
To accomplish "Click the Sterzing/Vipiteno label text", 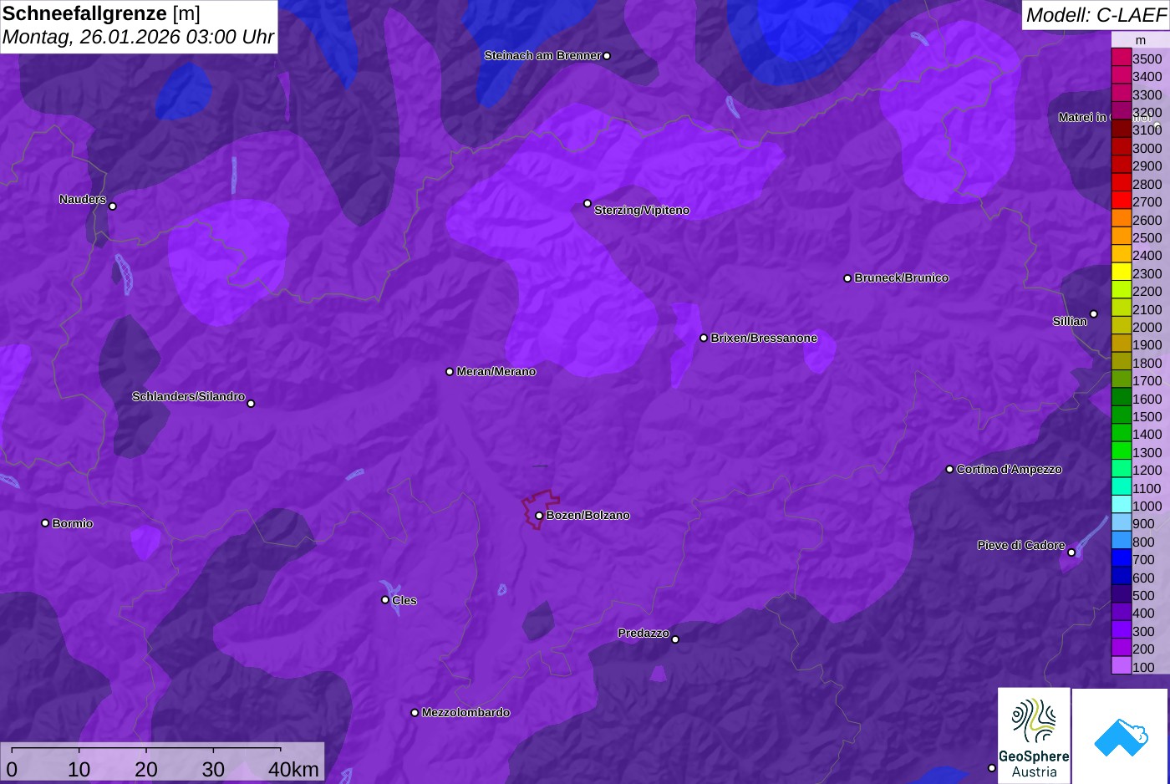I will click(x=642, y=211).
